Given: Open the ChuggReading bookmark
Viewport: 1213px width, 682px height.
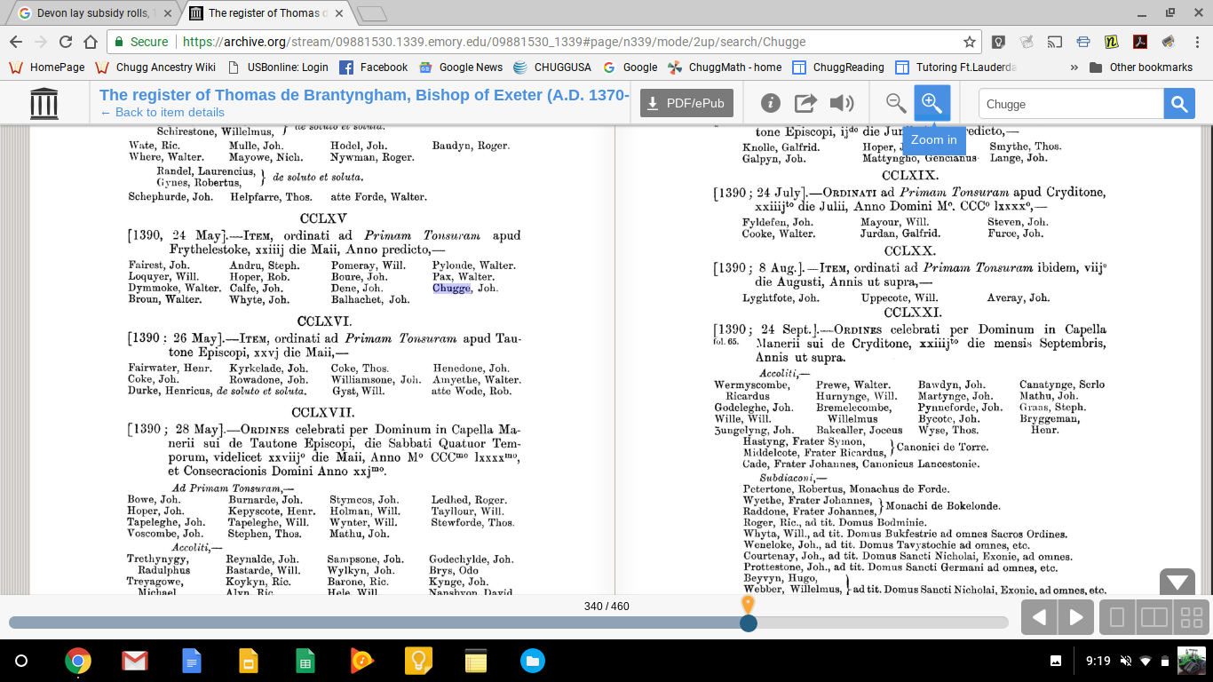Looking at the screenshot, I should tap(838, 67).
